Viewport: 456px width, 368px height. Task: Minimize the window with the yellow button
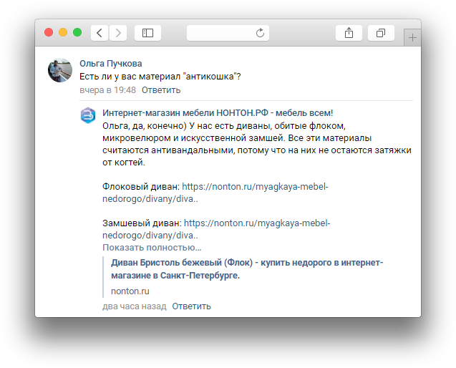63,32
